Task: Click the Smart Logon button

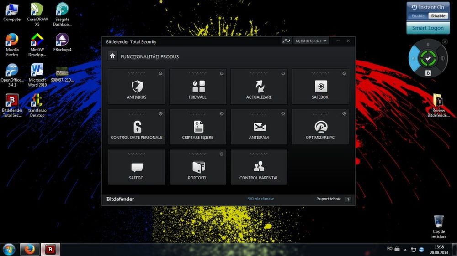Action: coord(428,28)
